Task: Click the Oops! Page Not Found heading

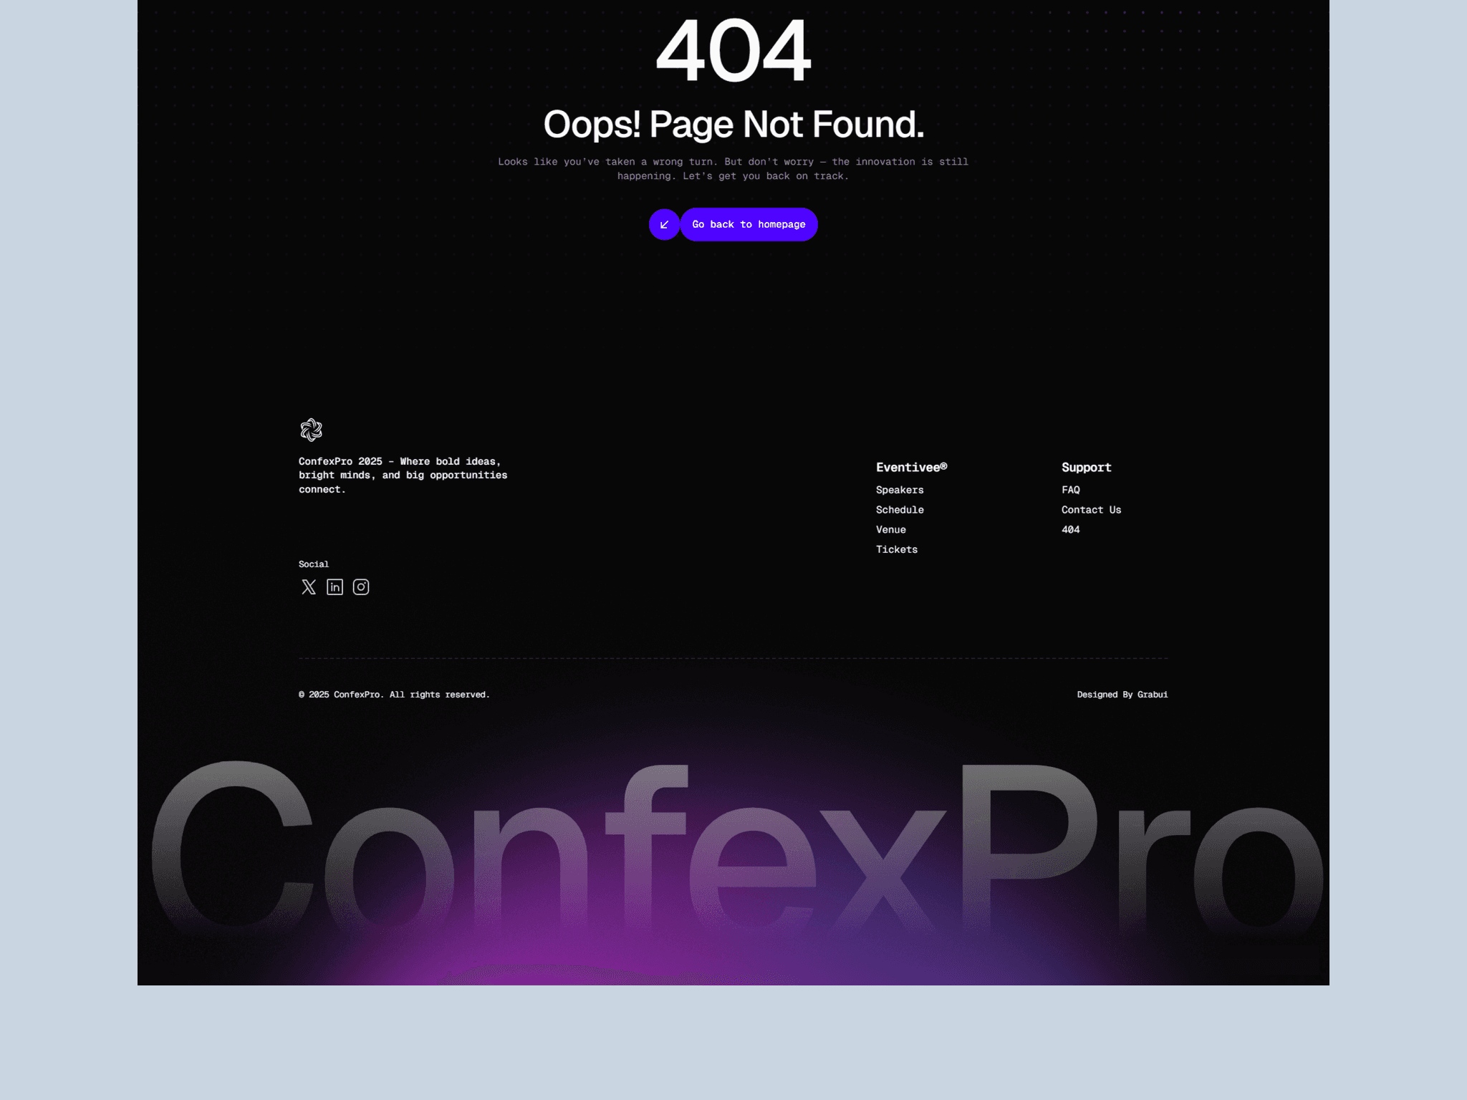Action: pyautogui.click(x=733, y=125)
